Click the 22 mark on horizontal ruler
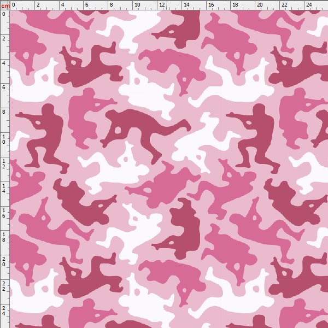This screenshot has height=328, width=328. (x=284, y=5)
